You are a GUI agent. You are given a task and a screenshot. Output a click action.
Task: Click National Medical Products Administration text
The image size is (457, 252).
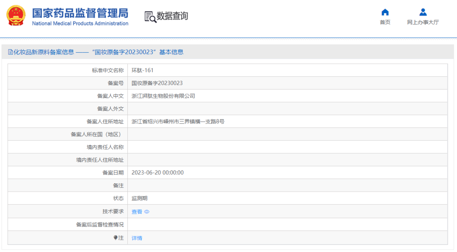pyautogui.click(x=80, y=24)
